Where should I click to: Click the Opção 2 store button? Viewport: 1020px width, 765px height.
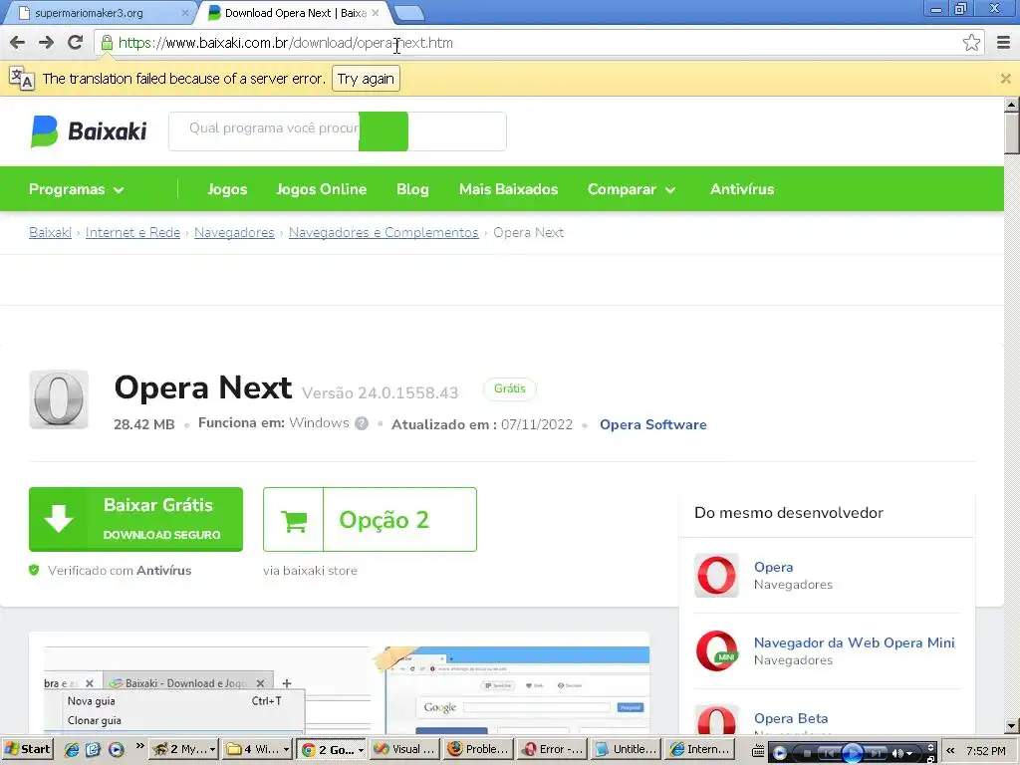(x=370, y=519)
